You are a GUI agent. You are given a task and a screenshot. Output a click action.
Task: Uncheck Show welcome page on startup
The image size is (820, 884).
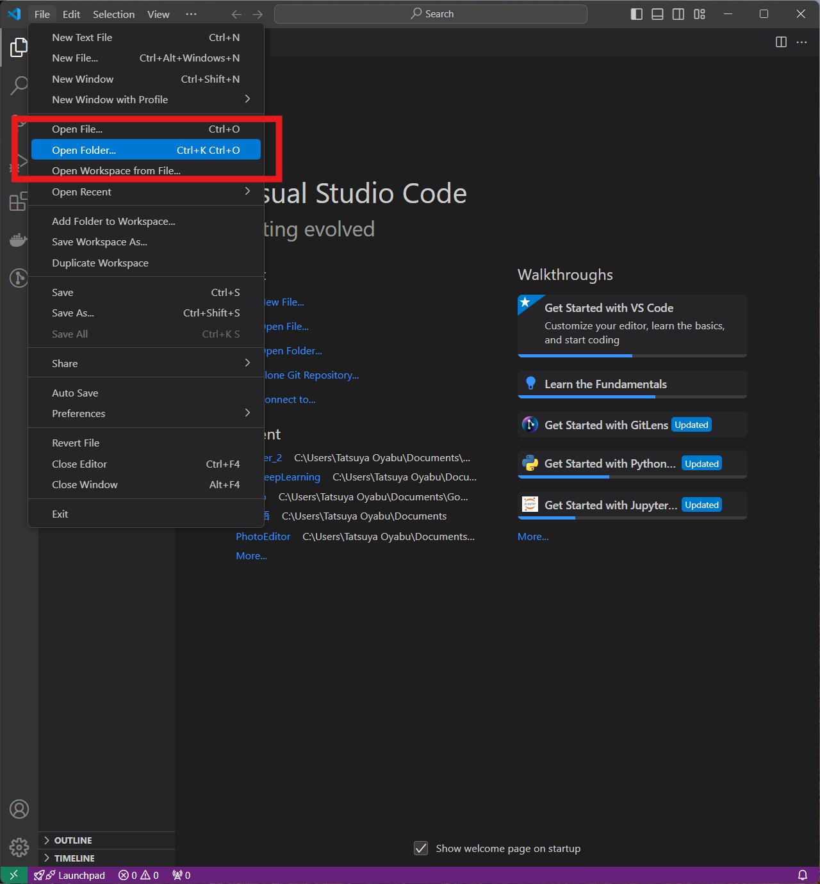(x=421, y=848)
